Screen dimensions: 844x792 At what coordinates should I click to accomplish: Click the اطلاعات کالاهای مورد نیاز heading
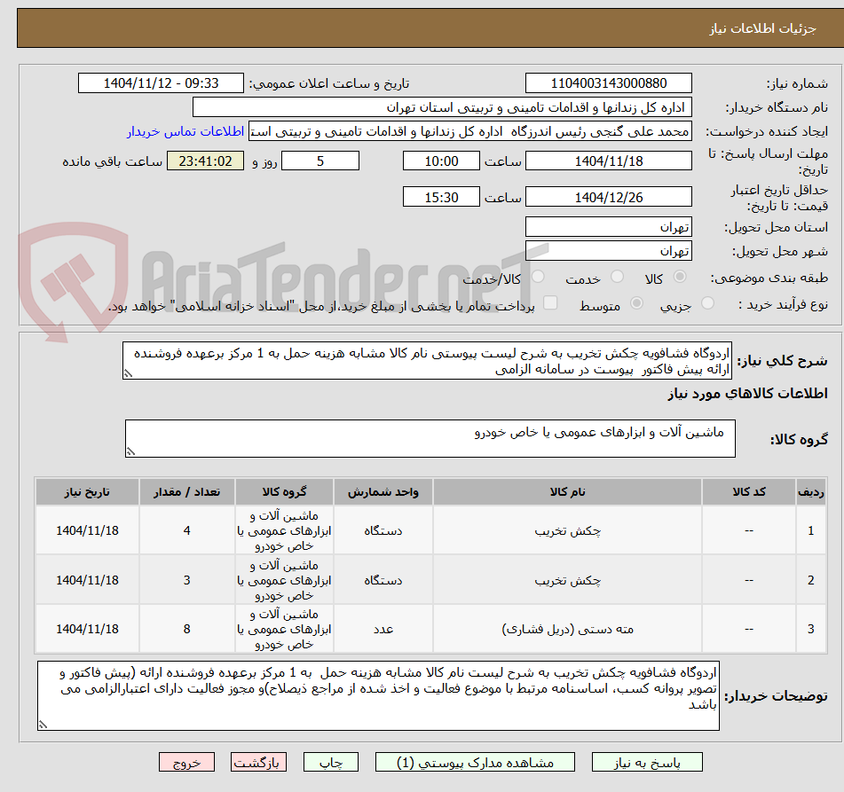click(x=747, y=394)
